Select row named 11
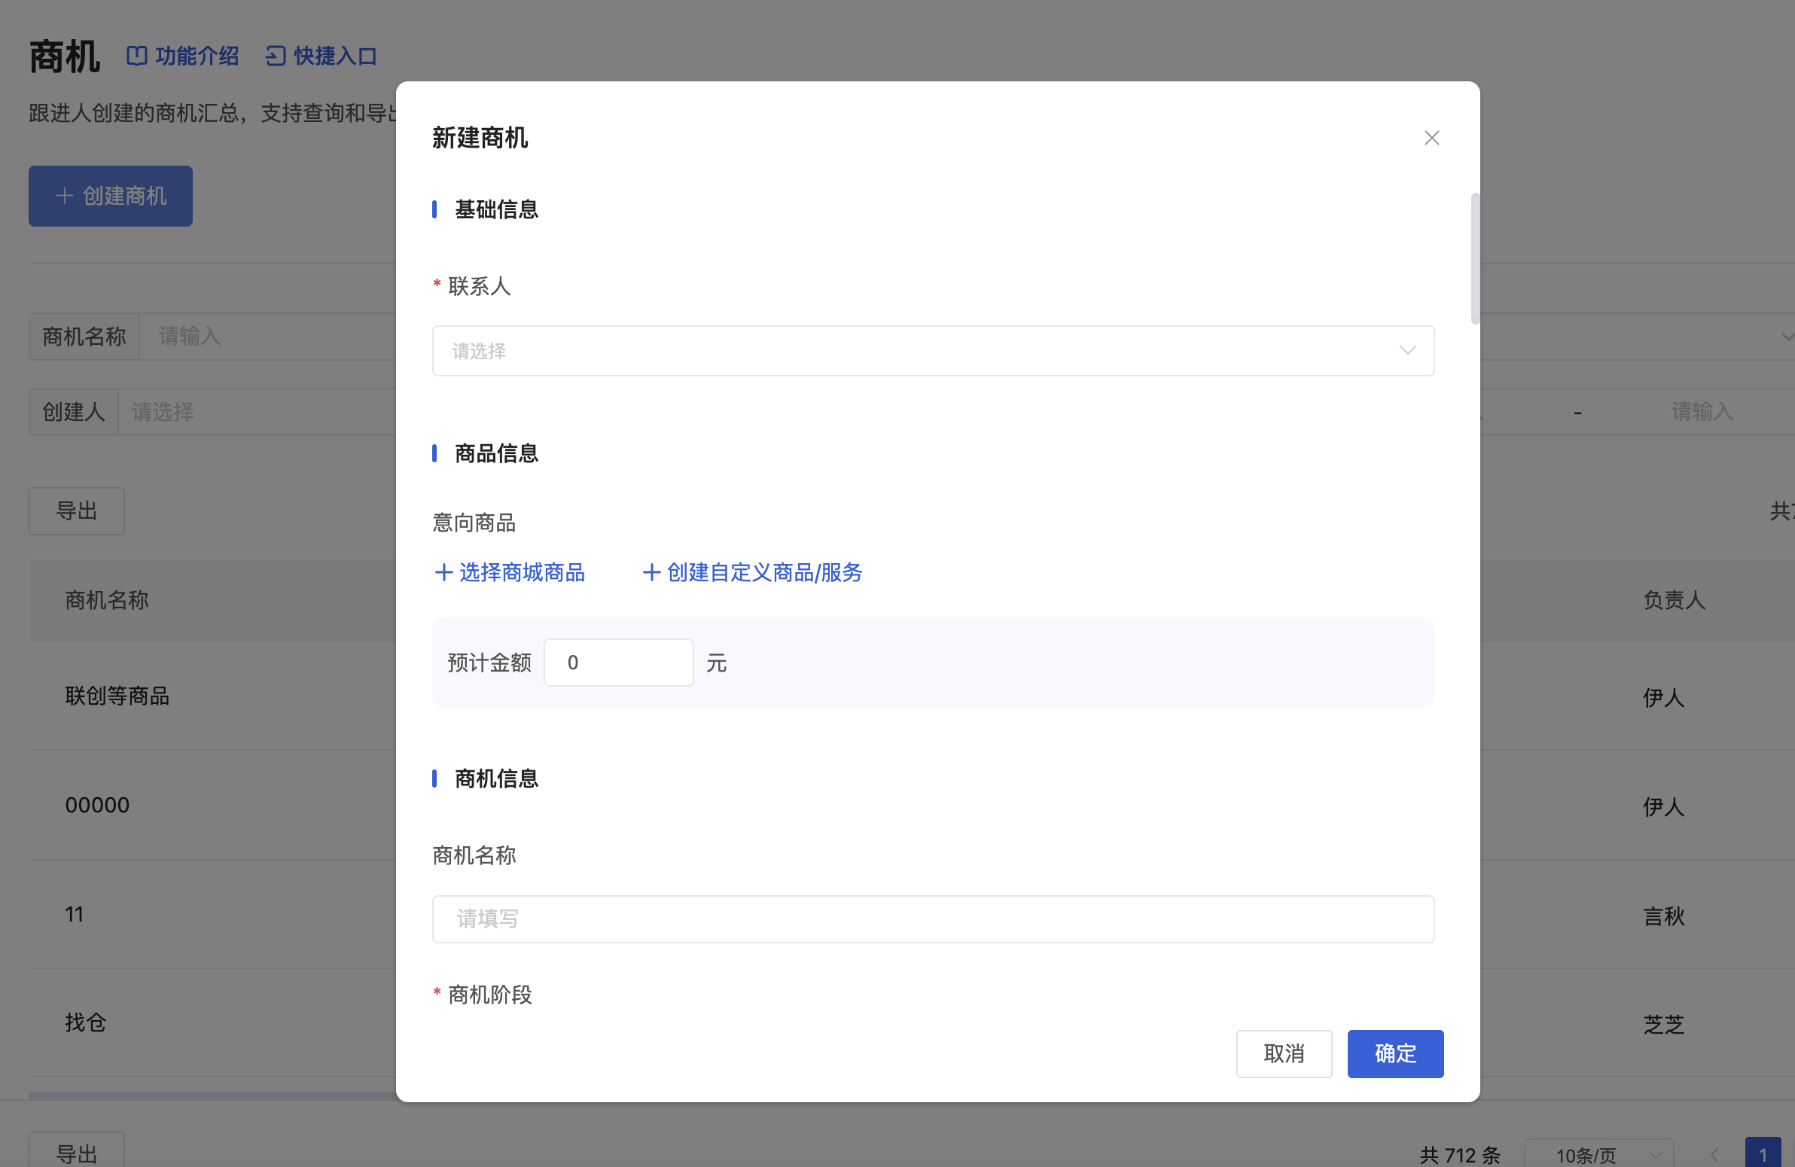This screenshot has height=1167, width=1795. pyautogui.click(x=74, y=914)
